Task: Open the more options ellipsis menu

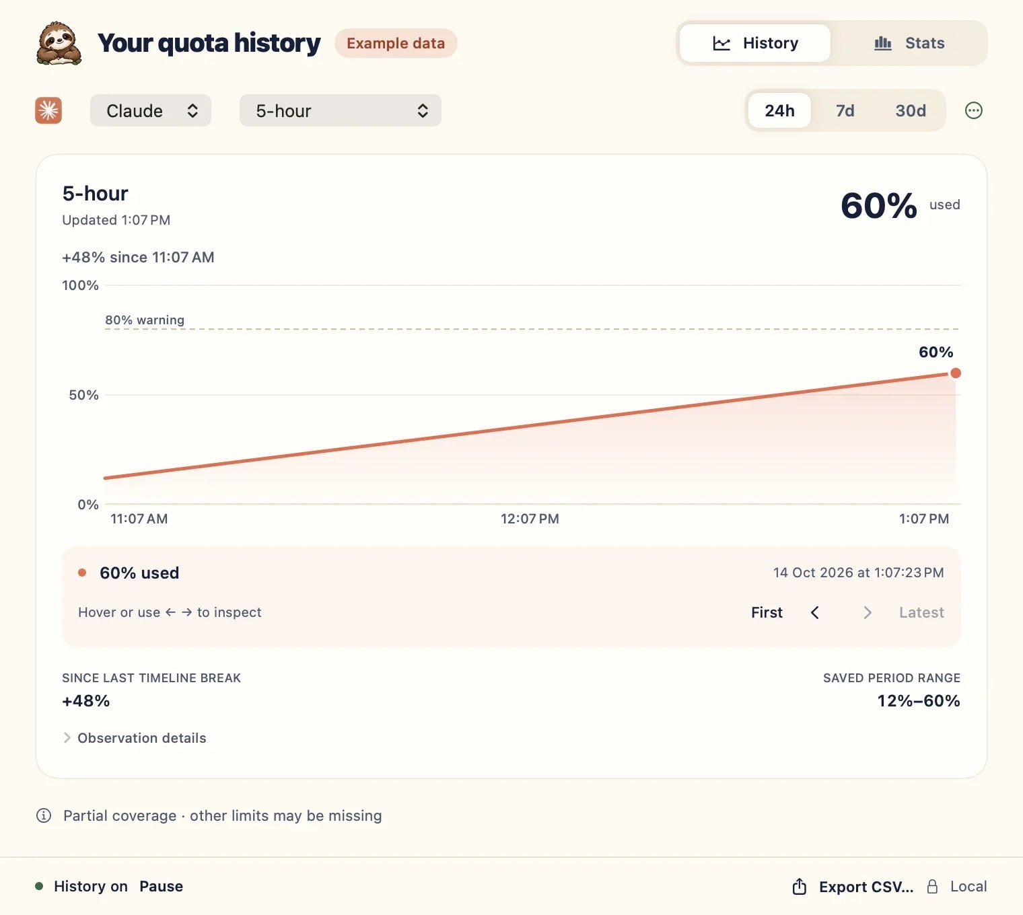Action: 974,110
